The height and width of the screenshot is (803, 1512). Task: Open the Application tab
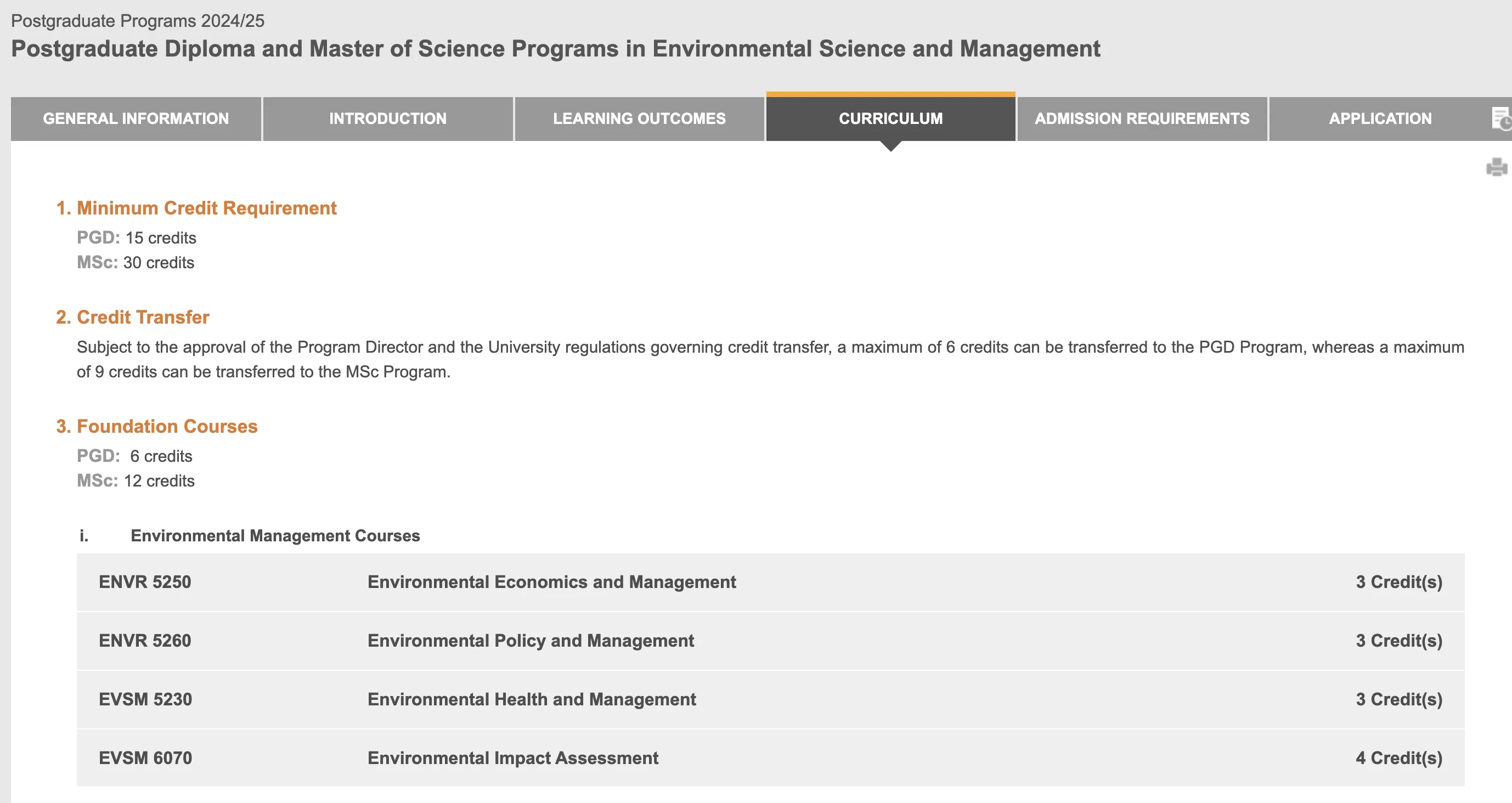coord(1379,118)
